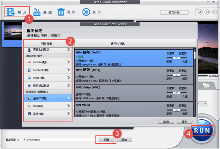Select the 高清視訊 preset category

point(48,114)
